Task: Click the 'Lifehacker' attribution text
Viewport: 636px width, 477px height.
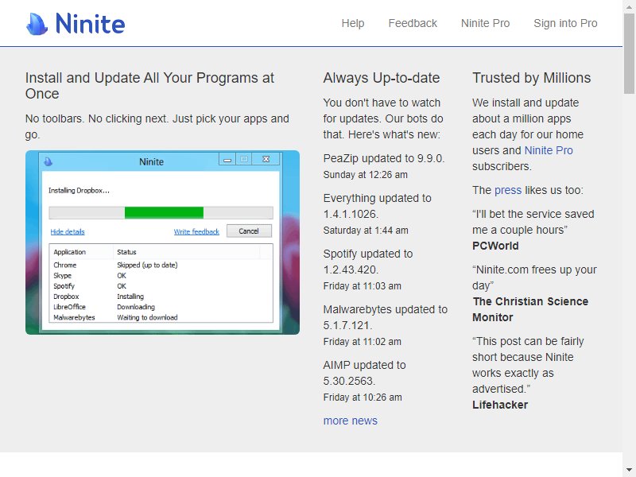Action: pos(500,405)
